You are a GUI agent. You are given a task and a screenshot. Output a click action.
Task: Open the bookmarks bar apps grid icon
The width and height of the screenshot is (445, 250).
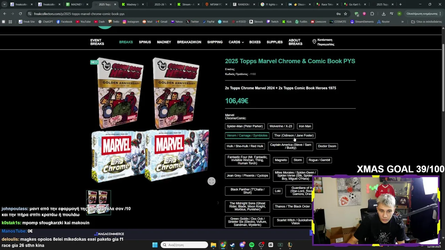pyautogui.click(x=10, y=22)
